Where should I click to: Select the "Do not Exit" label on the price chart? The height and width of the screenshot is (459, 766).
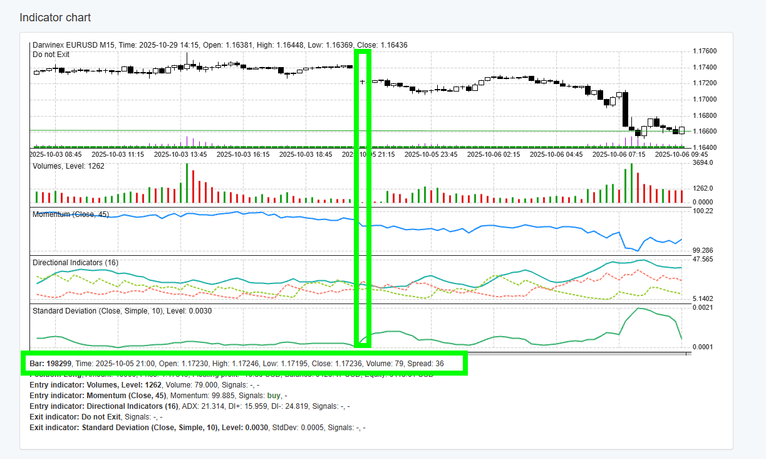click(51, 55)
